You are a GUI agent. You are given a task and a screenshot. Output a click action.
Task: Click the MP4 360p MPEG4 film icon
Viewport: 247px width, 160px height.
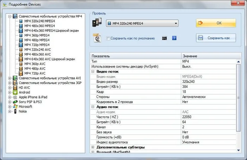(x=21, y=35)
